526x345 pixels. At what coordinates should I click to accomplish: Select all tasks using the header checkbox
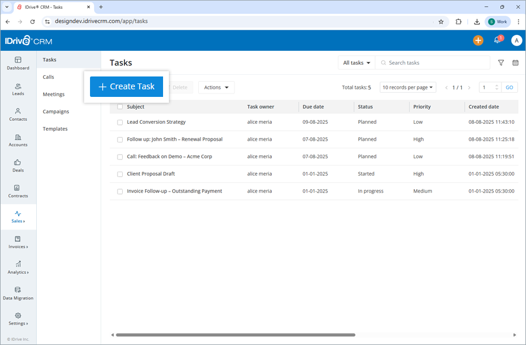(120, 106)
